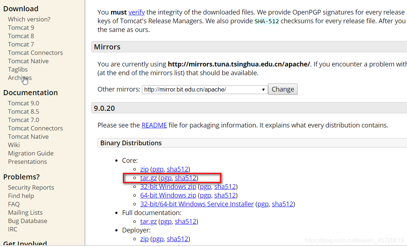Open Tomcat 7 under Download
Screen dimensions: 407x247
pos(21,44)
